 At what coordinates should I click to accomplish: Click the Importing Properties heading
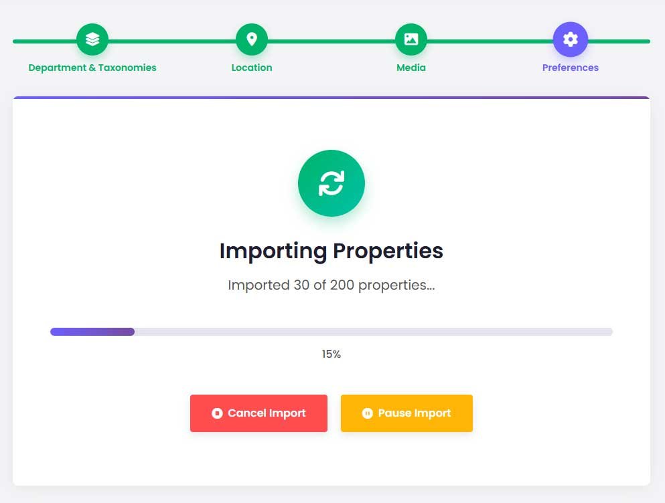pyautogui.click(x=331, y=251)
